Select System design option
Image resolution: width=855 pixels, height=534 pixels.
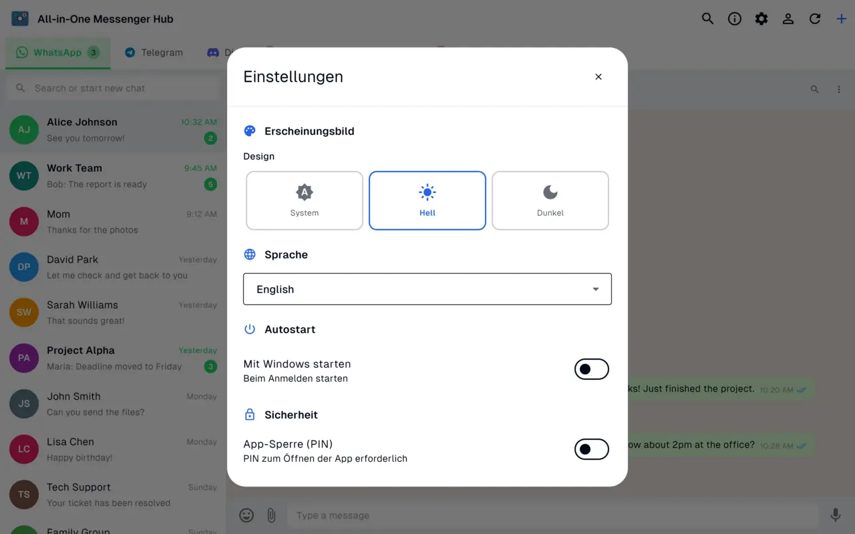[x=305, y=201]
